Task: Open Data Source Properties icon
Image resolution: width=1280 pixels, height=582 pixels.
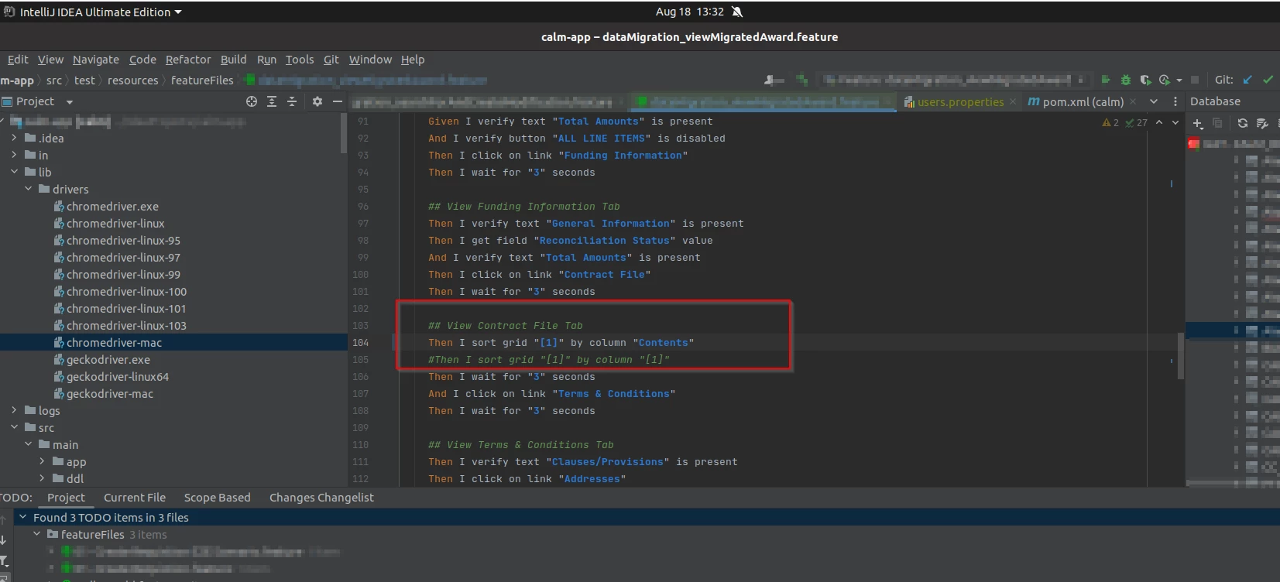Action: coord(1262,123)
